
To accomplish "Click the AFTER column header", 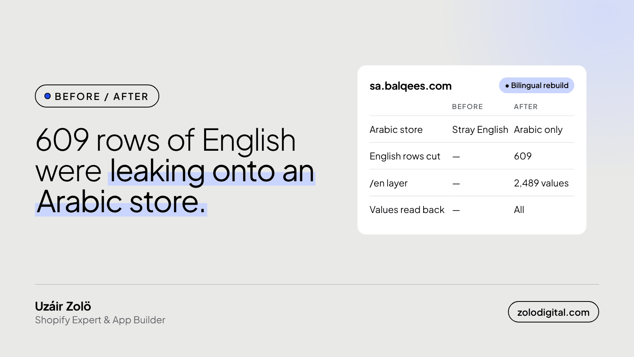I will tap(526, 107).
